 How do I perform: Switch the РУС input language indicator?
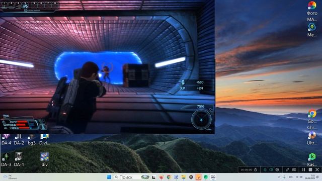pos(291,177)
